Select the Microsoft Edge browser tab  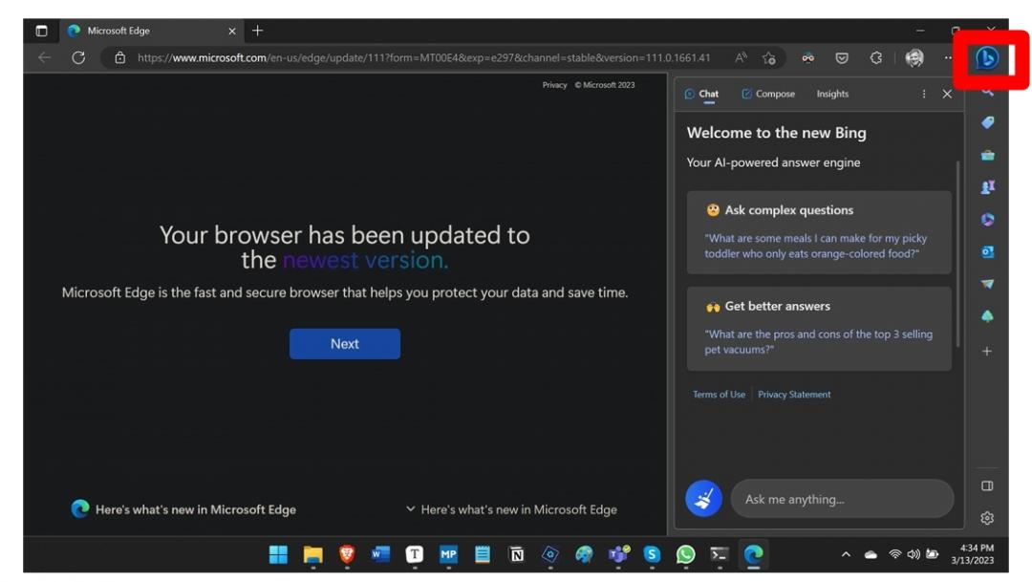coord(153,31)
